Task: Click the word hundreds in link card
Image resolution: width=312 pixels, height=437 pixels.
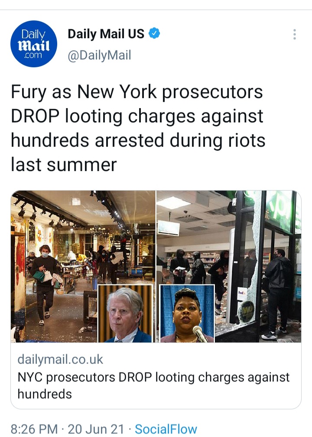Action: point(45,394)
